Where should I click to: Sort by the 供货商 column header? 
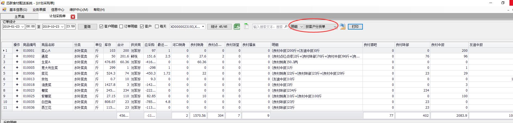pos(137,45)
